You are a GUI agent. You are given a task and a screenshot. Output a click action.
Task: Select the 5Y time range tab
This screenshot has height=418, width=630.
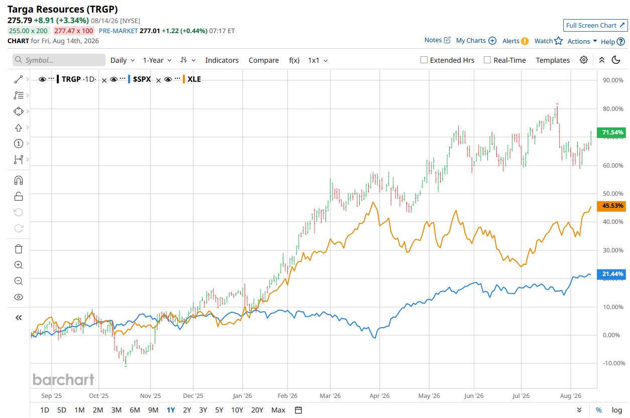pyautogui.click(x=219, y=410)
